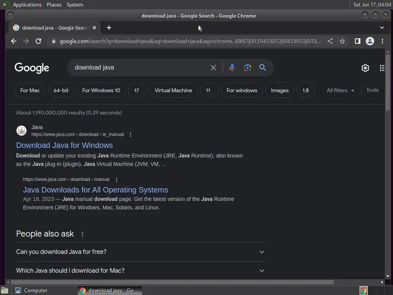The width and height of the screenshot is (393, 295).
Task: Open Java Downloads for All Operating Systems
Action: (x=96, y=190)
